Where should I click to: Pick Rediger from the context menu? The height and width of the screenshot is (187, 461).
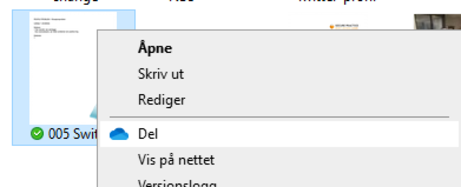[162, 100]
